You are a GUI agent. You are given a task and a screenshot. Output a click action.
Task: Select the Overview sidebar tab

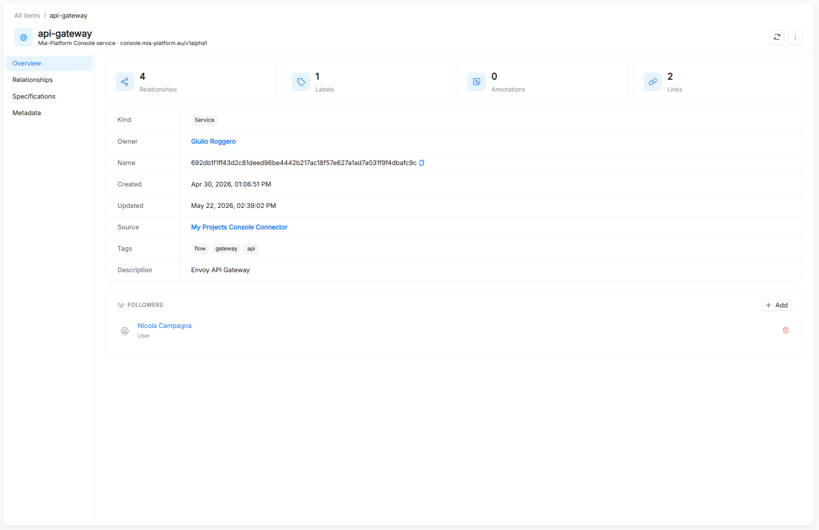pos(49,63)
